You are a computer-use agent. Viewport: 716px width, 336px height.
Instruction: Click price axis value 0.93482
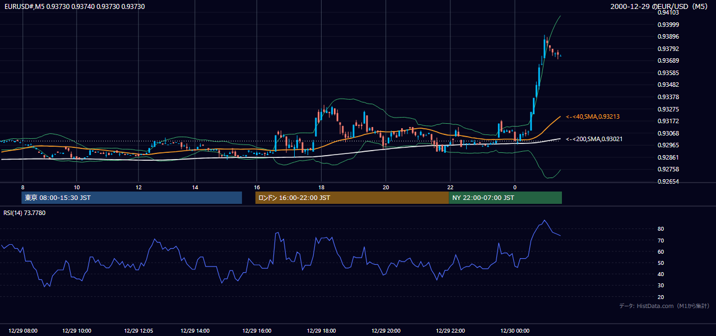click(668, 85)
